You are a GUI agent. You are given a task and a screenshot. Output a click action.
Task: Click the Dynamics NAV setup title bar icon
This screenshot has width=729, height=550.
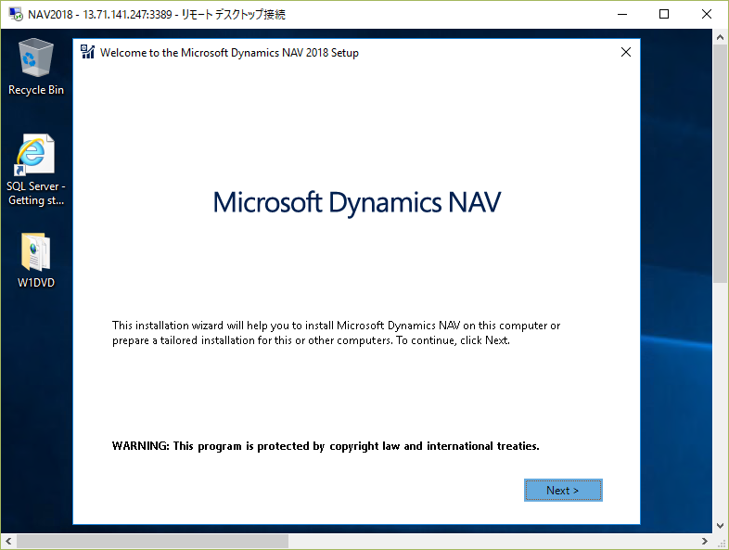click(87, 52)
